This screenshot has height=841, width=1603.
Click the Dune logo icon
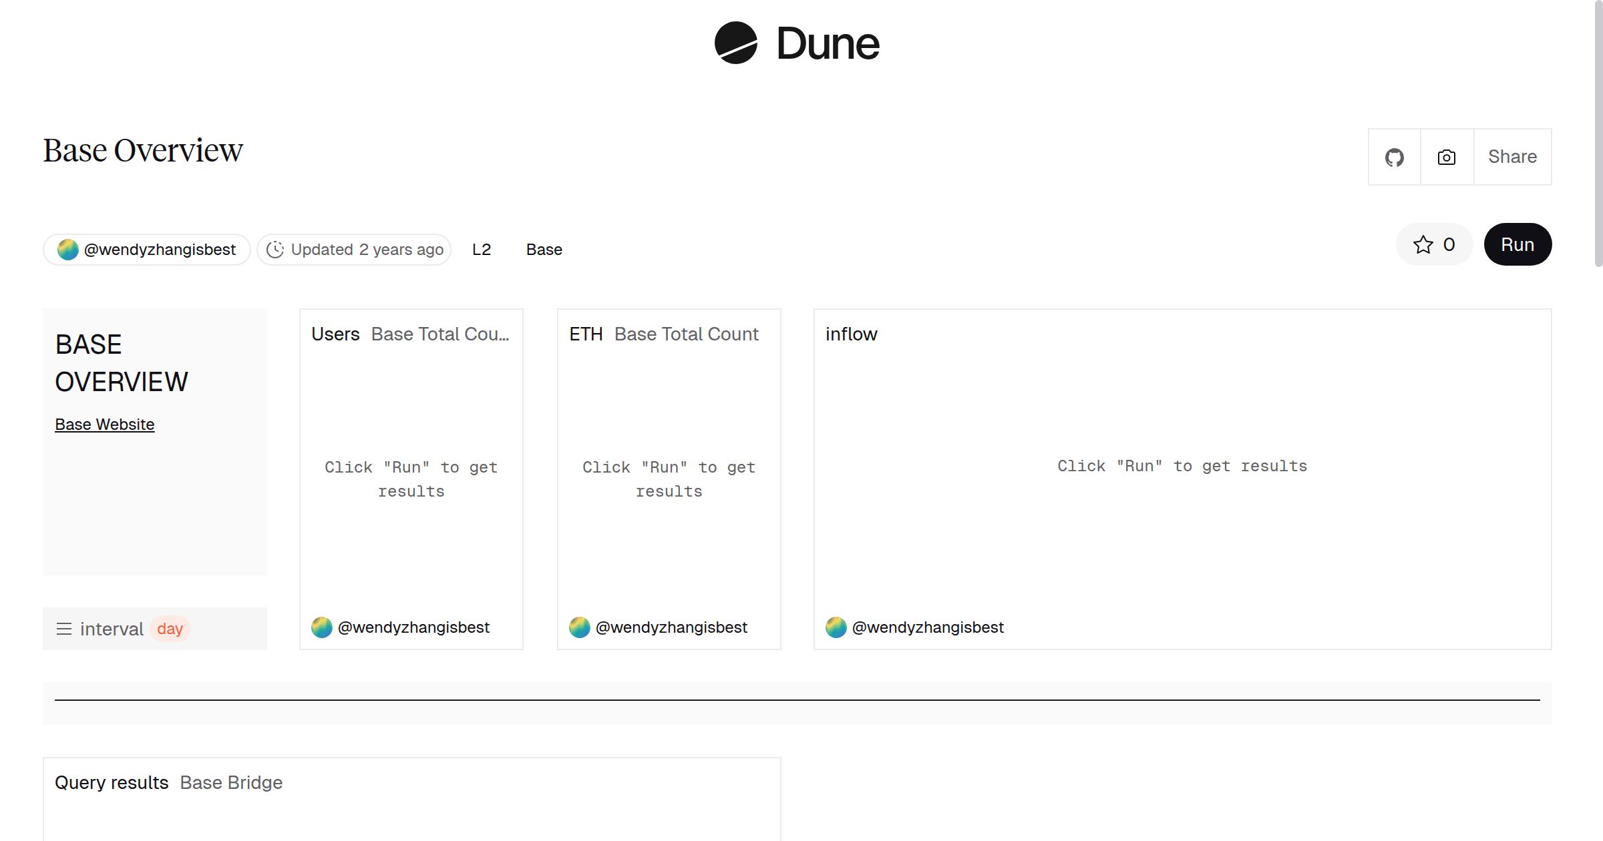735,43
